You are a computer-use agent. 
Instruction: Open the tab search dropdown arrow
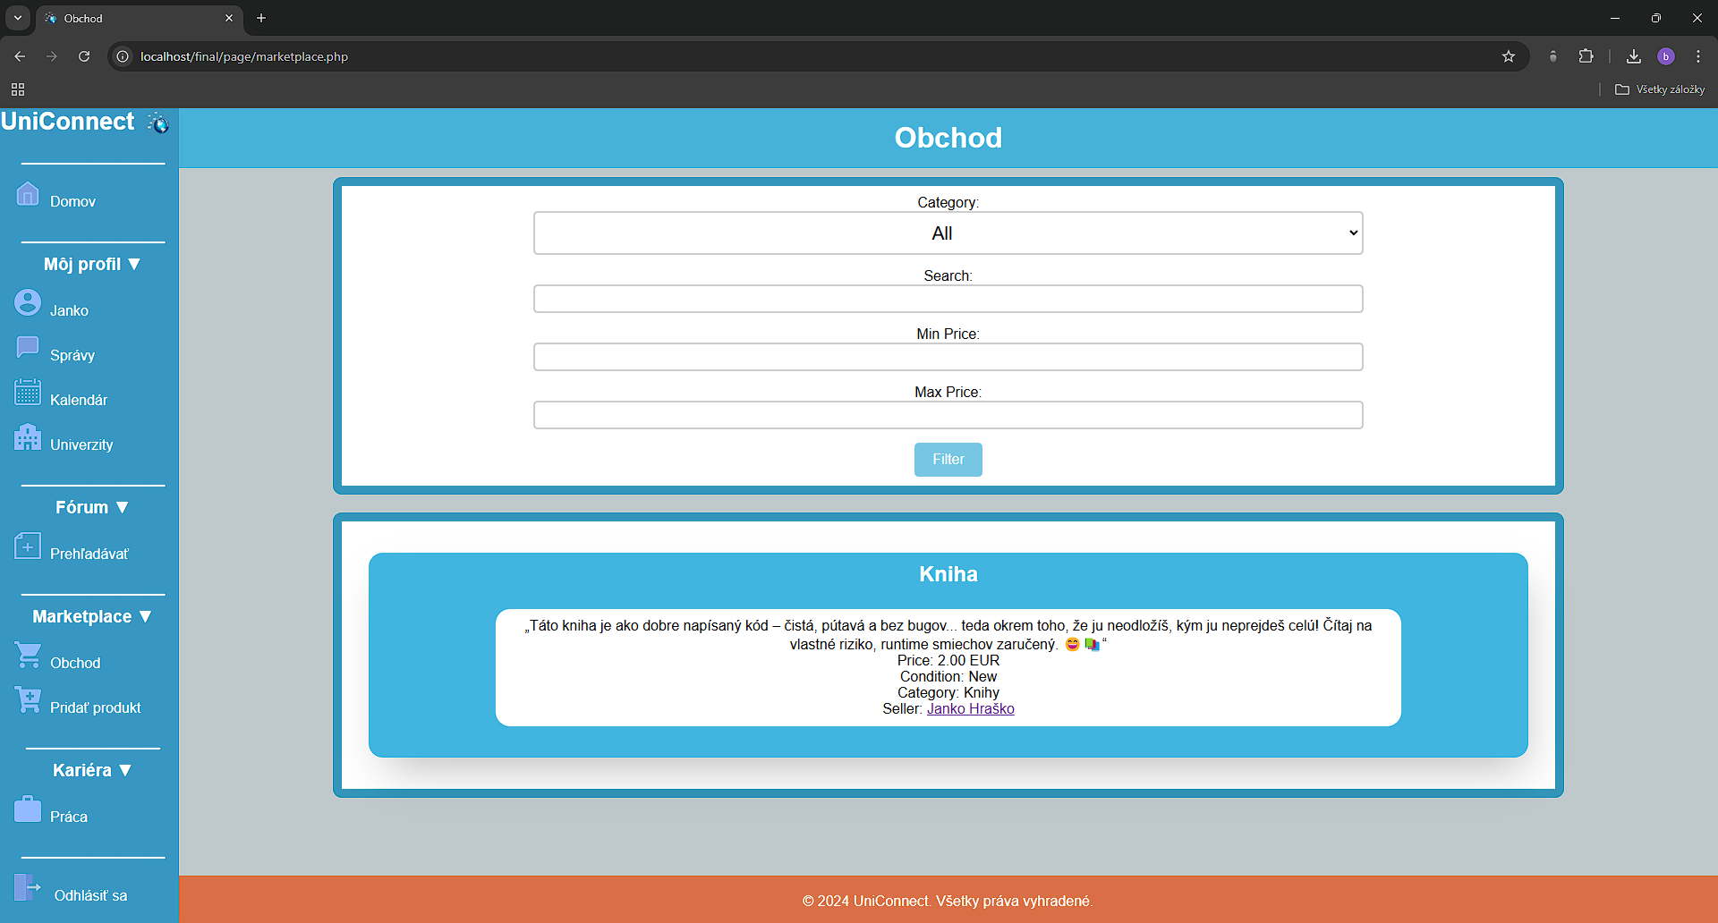click(x=18, y=18)
